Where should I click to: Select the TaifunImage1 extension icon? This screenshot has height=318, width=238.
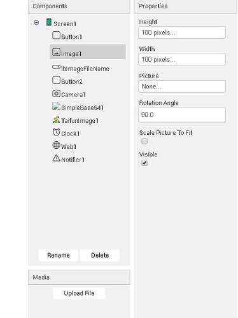point(56,120)
